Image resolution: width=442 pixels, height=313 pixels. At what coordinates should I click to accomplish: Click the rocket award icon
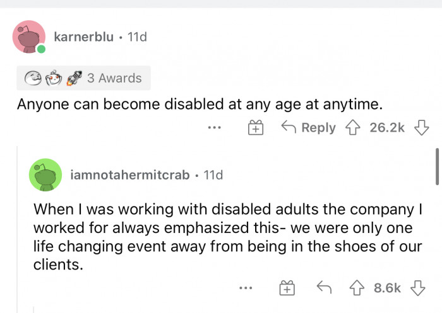point(74,78)
